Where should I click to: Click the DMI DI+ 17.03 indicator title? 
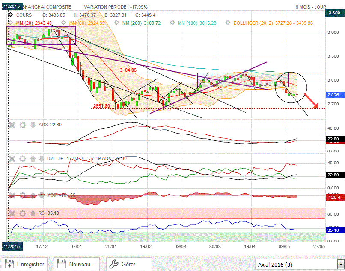[x=87, y=158]
